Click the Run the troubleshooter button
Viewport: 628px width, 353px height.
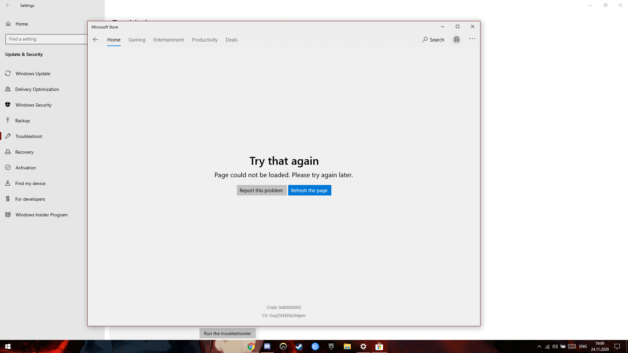click(x=227, y=333)
